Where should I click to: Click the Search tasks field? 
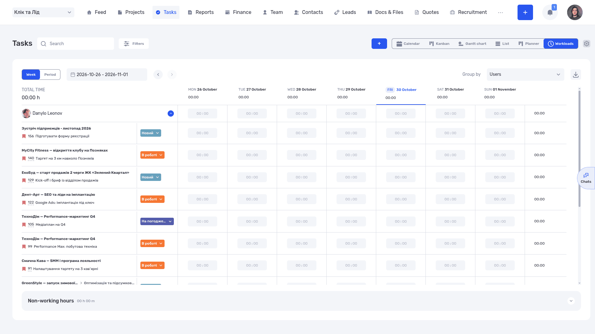[76, 44]
